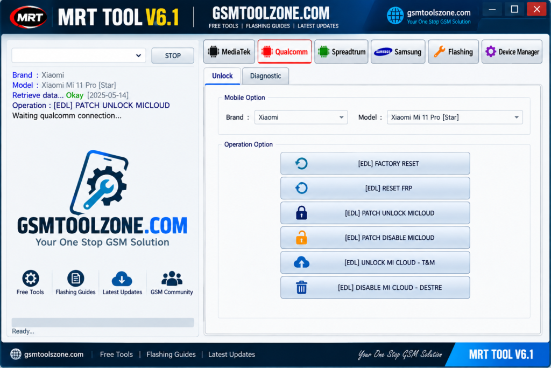The height and width of the screenshot is (368, 551).
Task: Open Latest Updates footer link
Action: click(231, 355)
